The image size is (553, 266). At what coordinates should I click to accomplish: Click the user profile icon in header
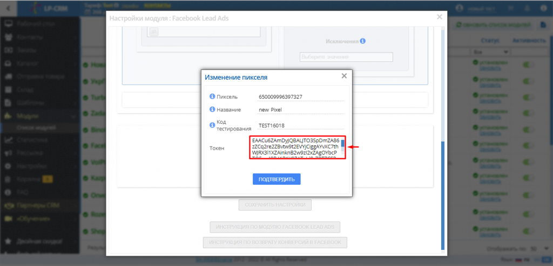click(x=459, y=8)
